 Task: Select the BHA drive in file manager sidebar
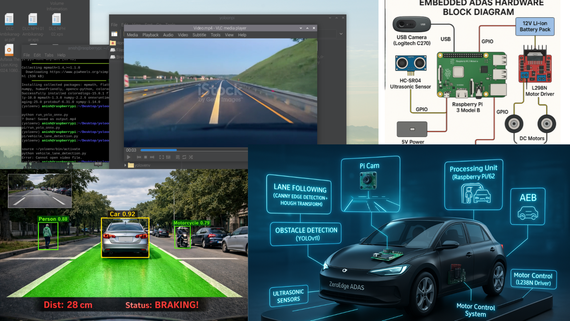(117, 57)
